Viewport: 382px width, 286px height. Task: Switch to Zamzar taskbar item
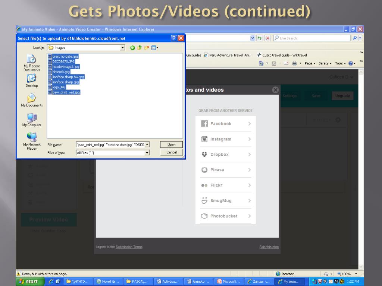point(259,282)
